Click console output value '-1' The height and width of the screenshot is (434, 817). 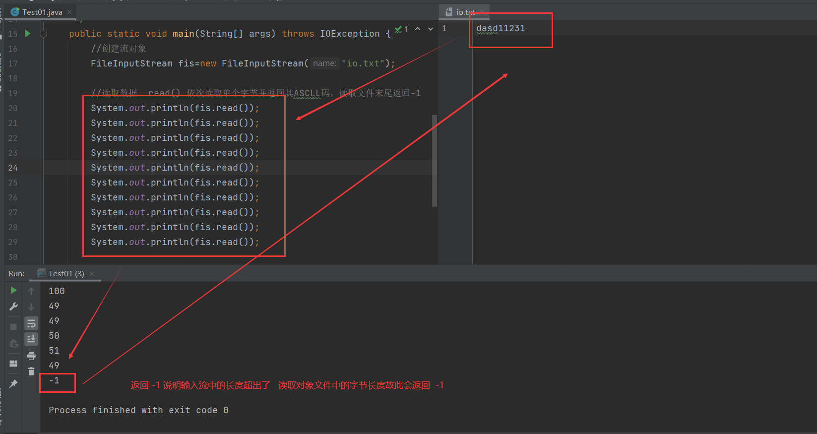click(54, 380)
